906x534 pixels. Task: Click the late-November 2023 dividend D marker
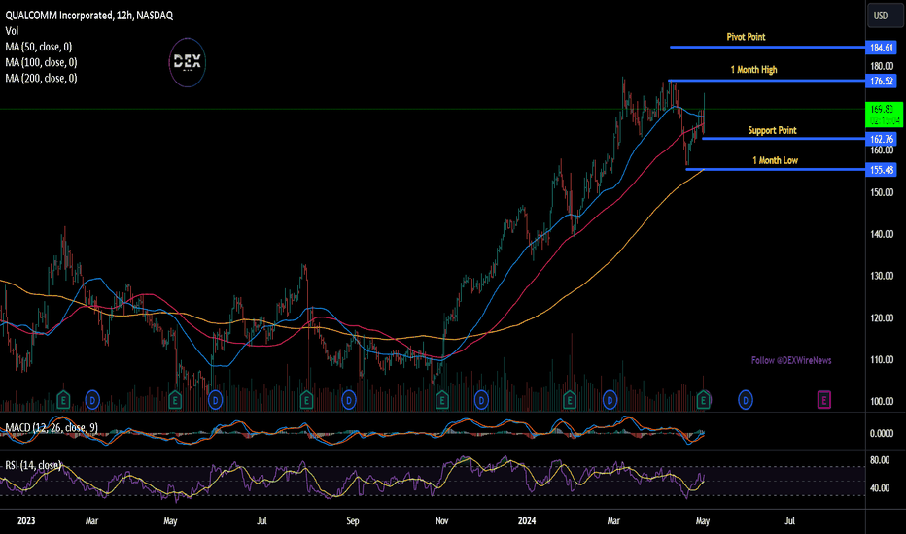(x=481, y=399)
